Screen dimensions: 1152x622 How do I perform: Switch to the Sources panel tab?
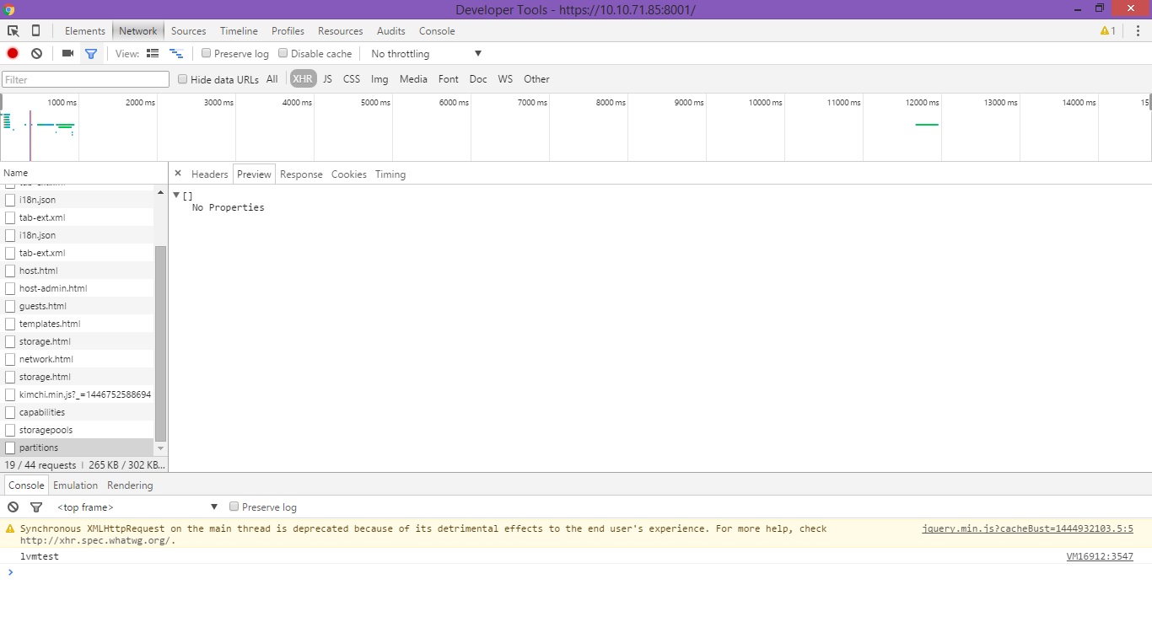coord(188,31)
